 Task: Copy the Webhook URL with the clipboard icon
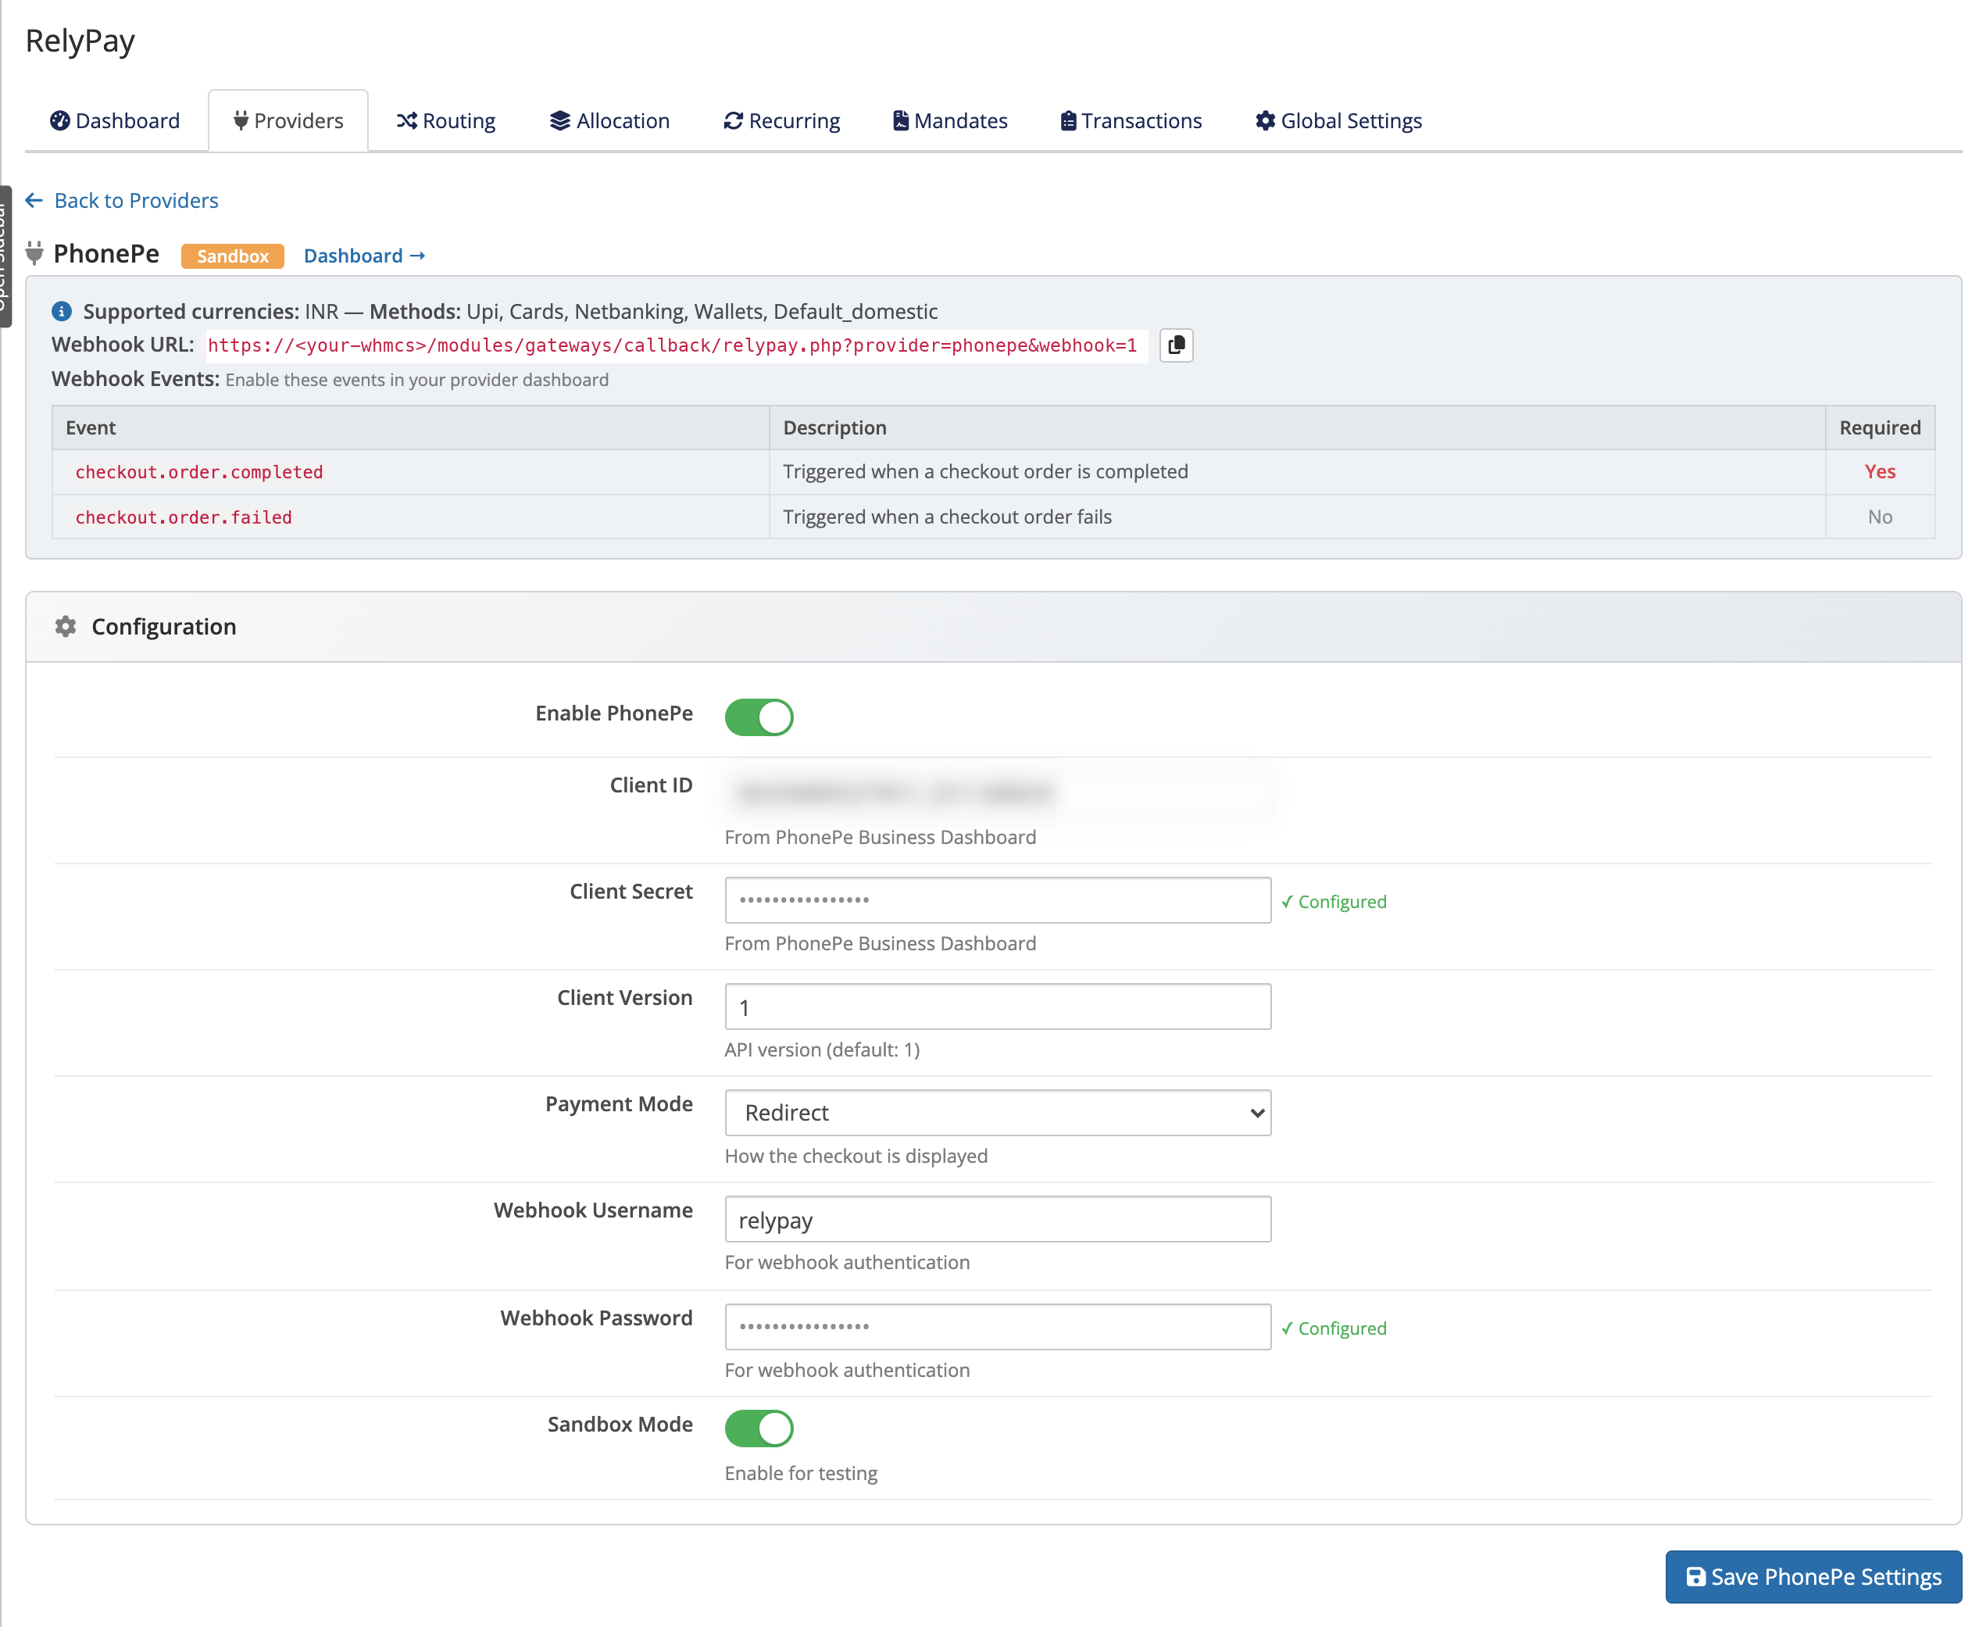[x=1176, y=345]
